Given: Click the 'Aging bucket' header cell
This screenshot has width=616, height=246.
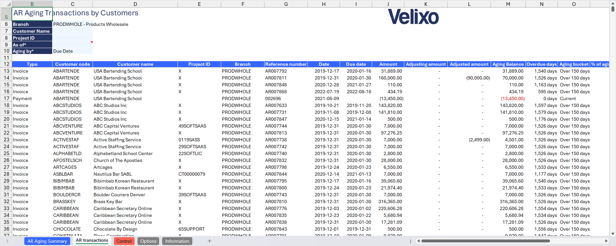Looking at the screenshot, I should point(574,64).
